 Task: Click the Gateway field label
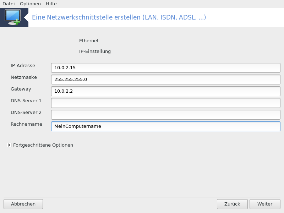(21, 89)
